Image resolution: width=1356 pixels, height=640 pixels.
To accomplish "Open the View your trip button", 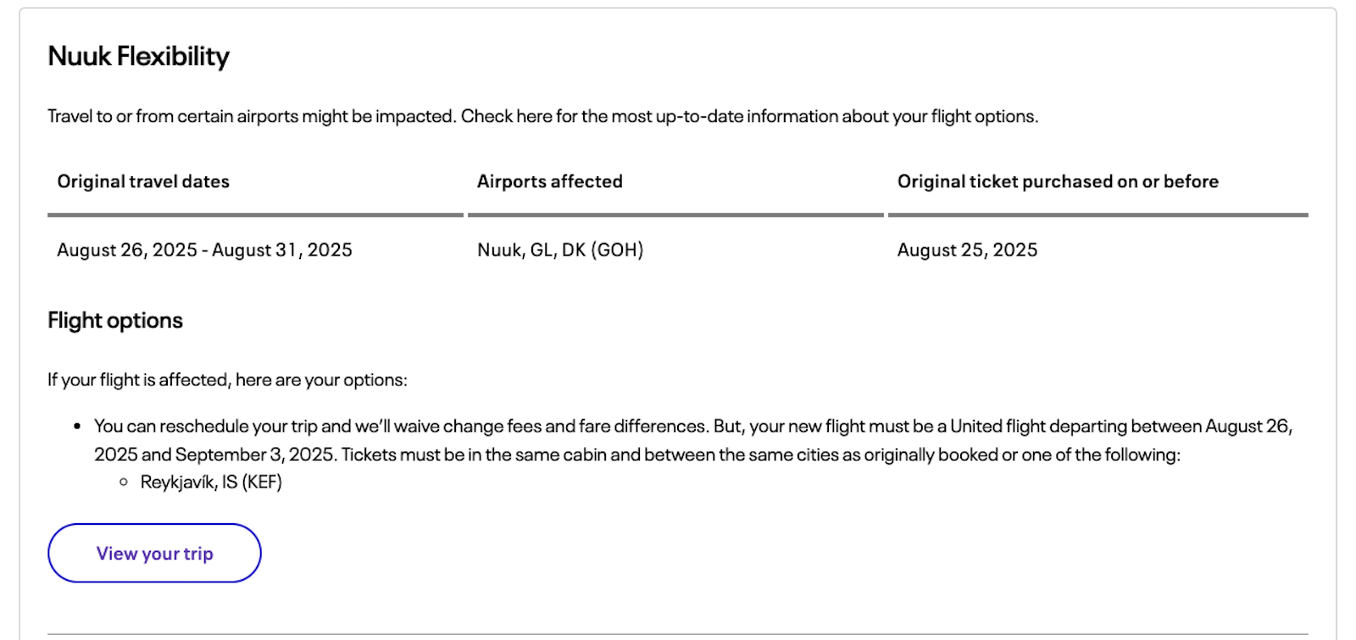I will 154,553.
